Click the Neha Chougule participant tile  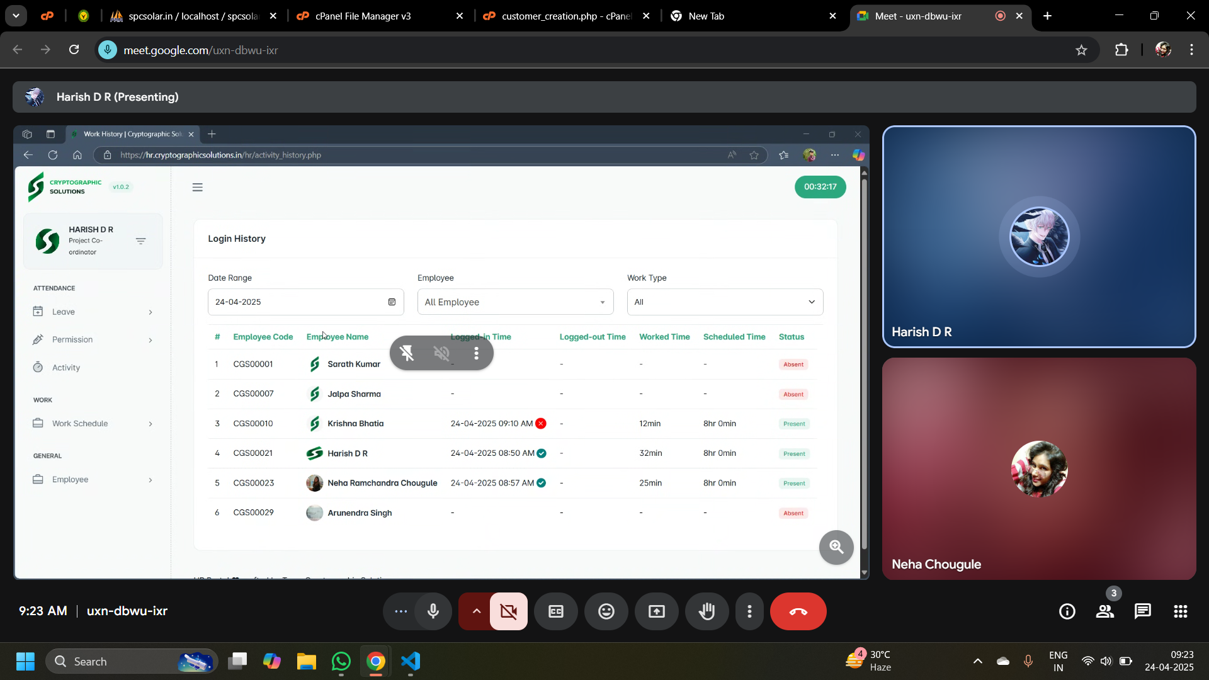click(x=1039, y=469)
